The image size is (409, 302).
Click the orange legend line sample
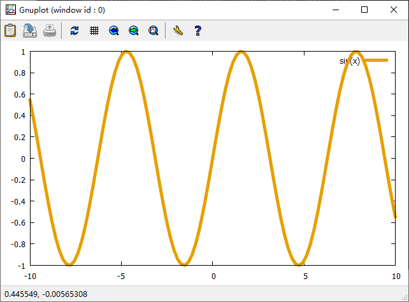376,61
